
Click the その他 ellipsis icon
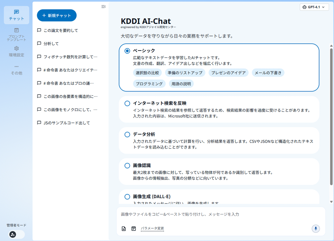tap(16, 66)
